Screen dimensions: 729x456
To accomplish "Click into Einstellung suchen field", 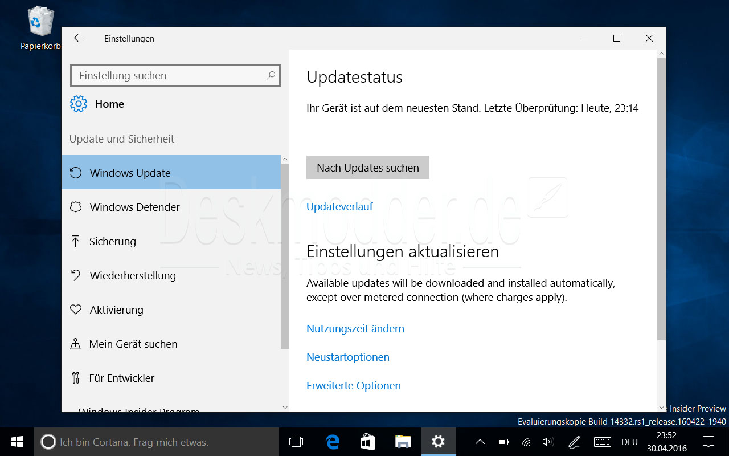I will click(171, 75).
